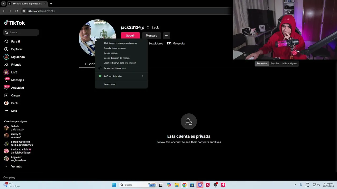Click the address bar URL
Image resolution: width=337 pixels, height=189 pixels.
[41, 11]
